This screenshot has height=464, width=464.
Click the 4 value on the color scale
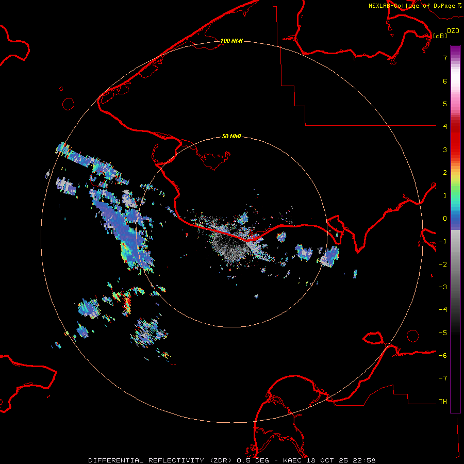(445, 127)
